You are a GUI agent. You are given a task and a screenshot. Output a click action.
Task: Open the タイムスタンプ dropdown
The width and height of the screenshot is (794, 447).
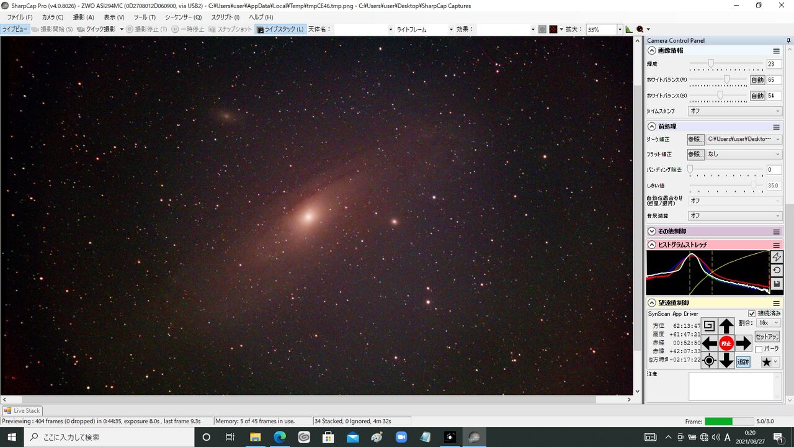[735, 111]
